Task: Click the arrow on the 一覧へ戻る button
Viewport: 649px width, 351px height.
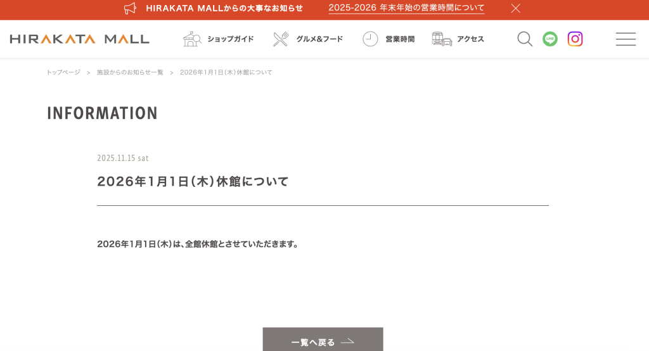Action: [x=348, y=341]
